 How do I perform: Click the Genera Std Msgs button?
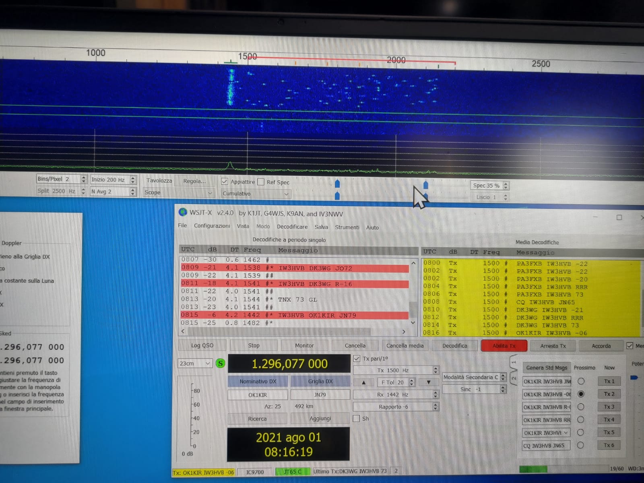[x=547, y=367]
